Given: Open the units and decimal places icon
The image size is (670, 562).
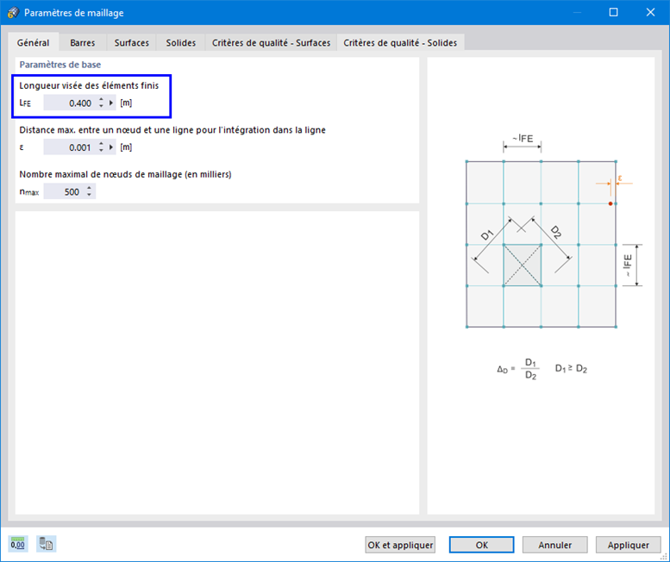Looking at the screenshot, I should (x=17, y=544).
